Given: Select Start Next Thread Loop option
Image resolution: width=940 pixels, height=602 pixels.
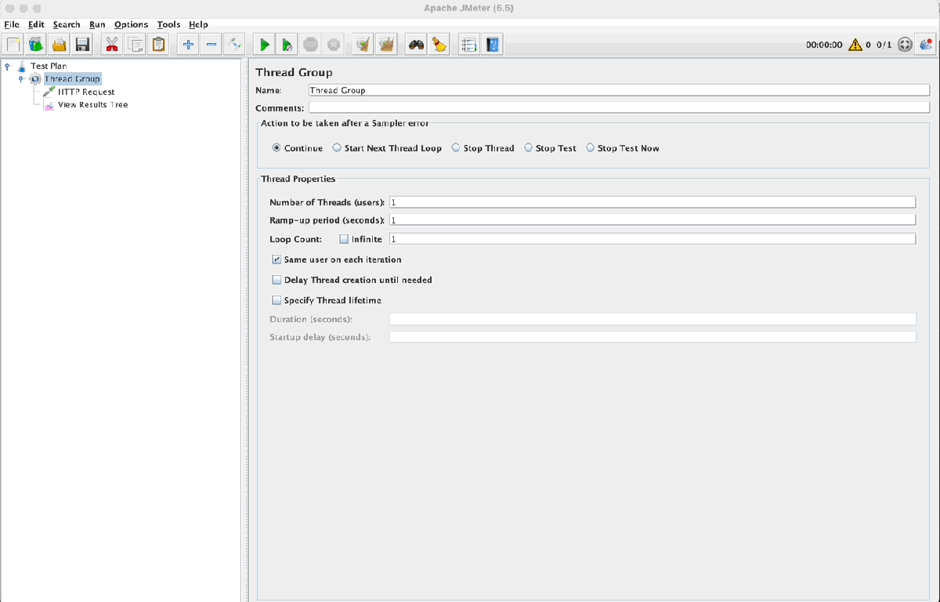Looking at the screenshot, I should tap(387, 148).
